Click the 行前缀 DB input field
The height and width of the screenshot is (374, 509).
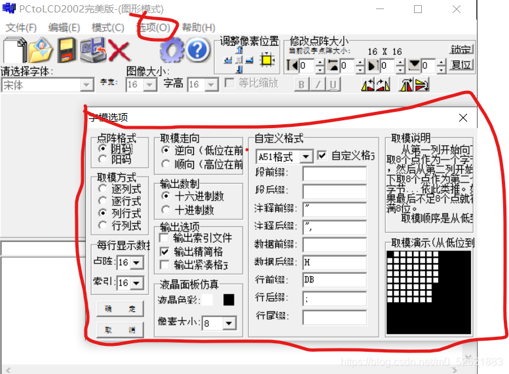click(334, 280)
